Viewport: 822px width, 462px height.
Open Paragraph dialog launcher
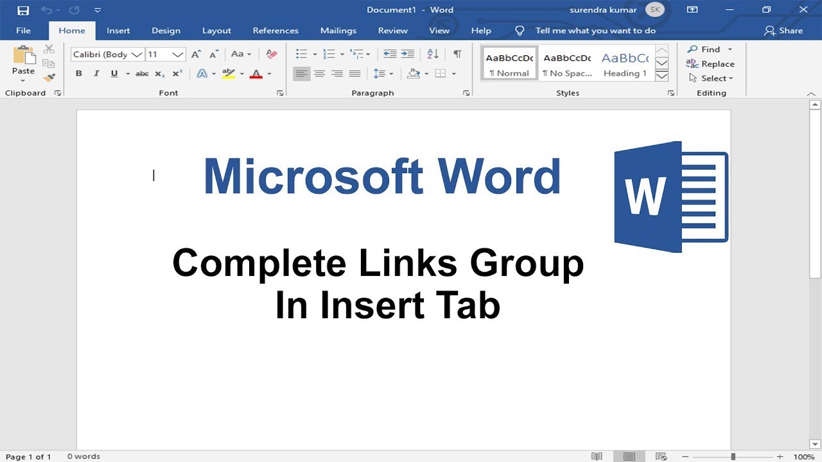coord(466,93)
